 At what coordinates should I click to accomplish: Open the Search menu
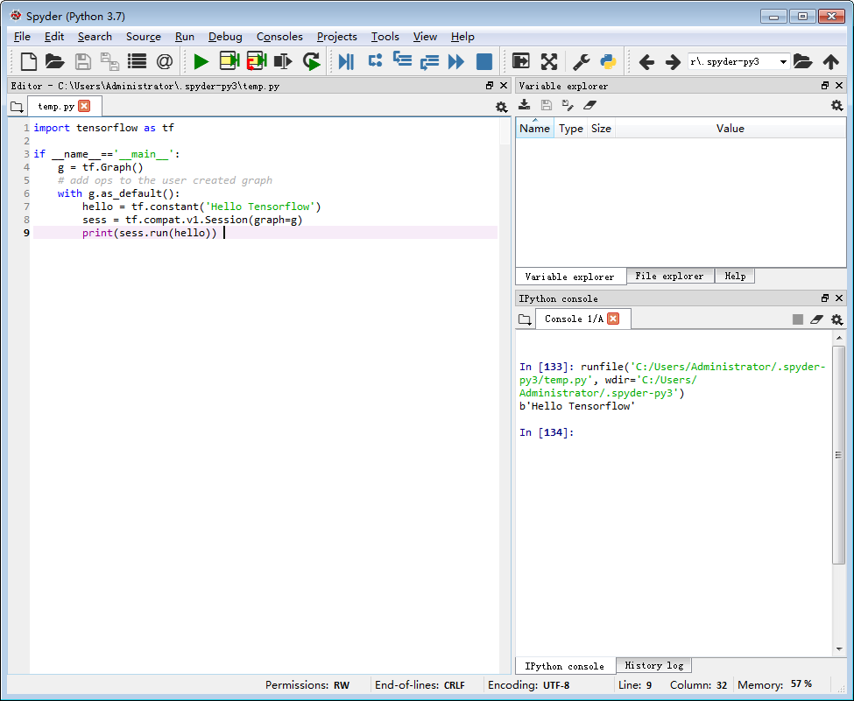tap(95, 37)
